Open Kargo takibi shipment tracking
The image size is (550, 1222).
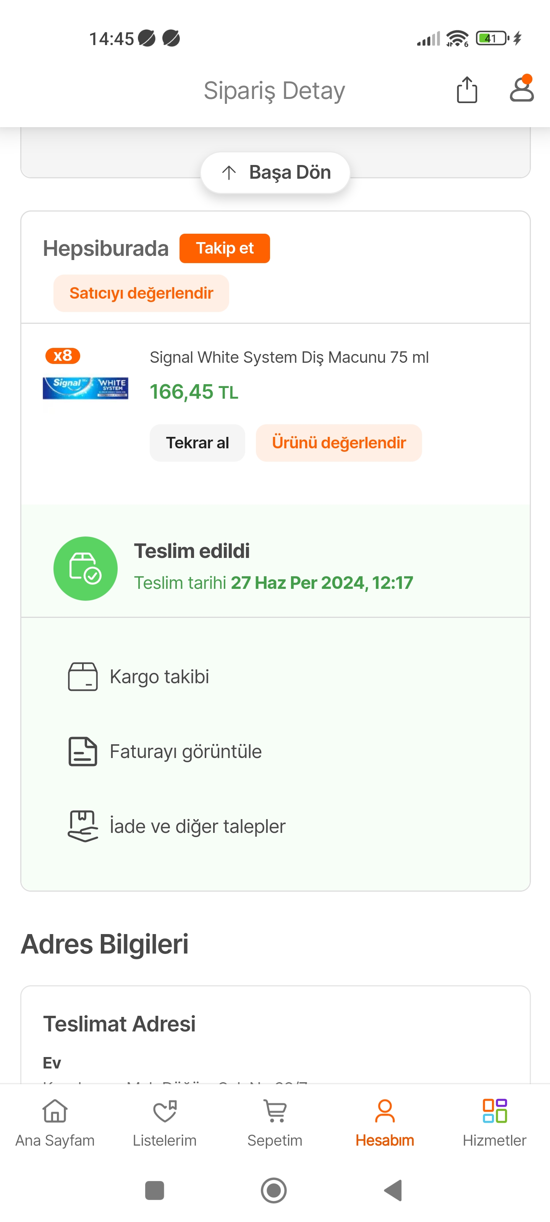159,676
